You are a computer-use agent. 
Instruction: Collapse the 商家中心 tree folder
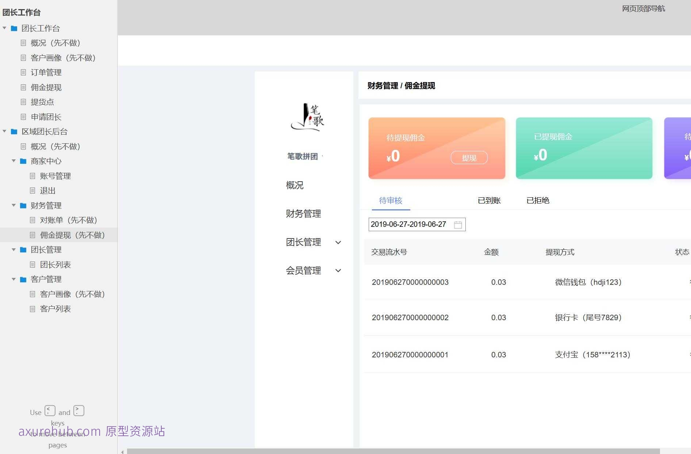point(14,161)
